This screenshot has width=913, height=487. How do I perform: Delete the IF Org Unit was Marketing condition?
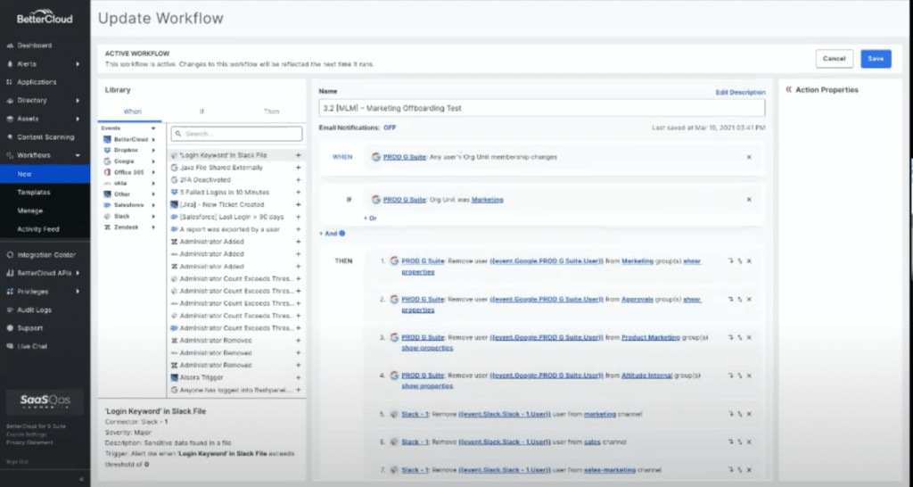pyautogui.click(x=749, y=200)
